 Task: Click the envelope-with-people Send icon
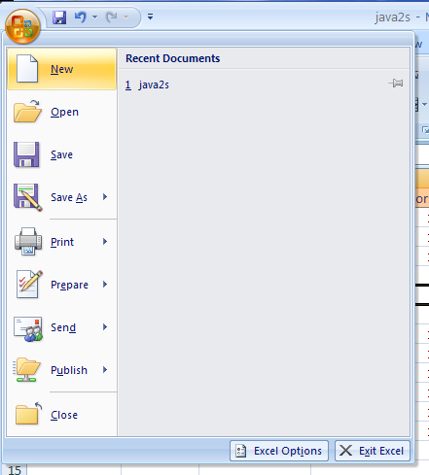tap(28, 329)
